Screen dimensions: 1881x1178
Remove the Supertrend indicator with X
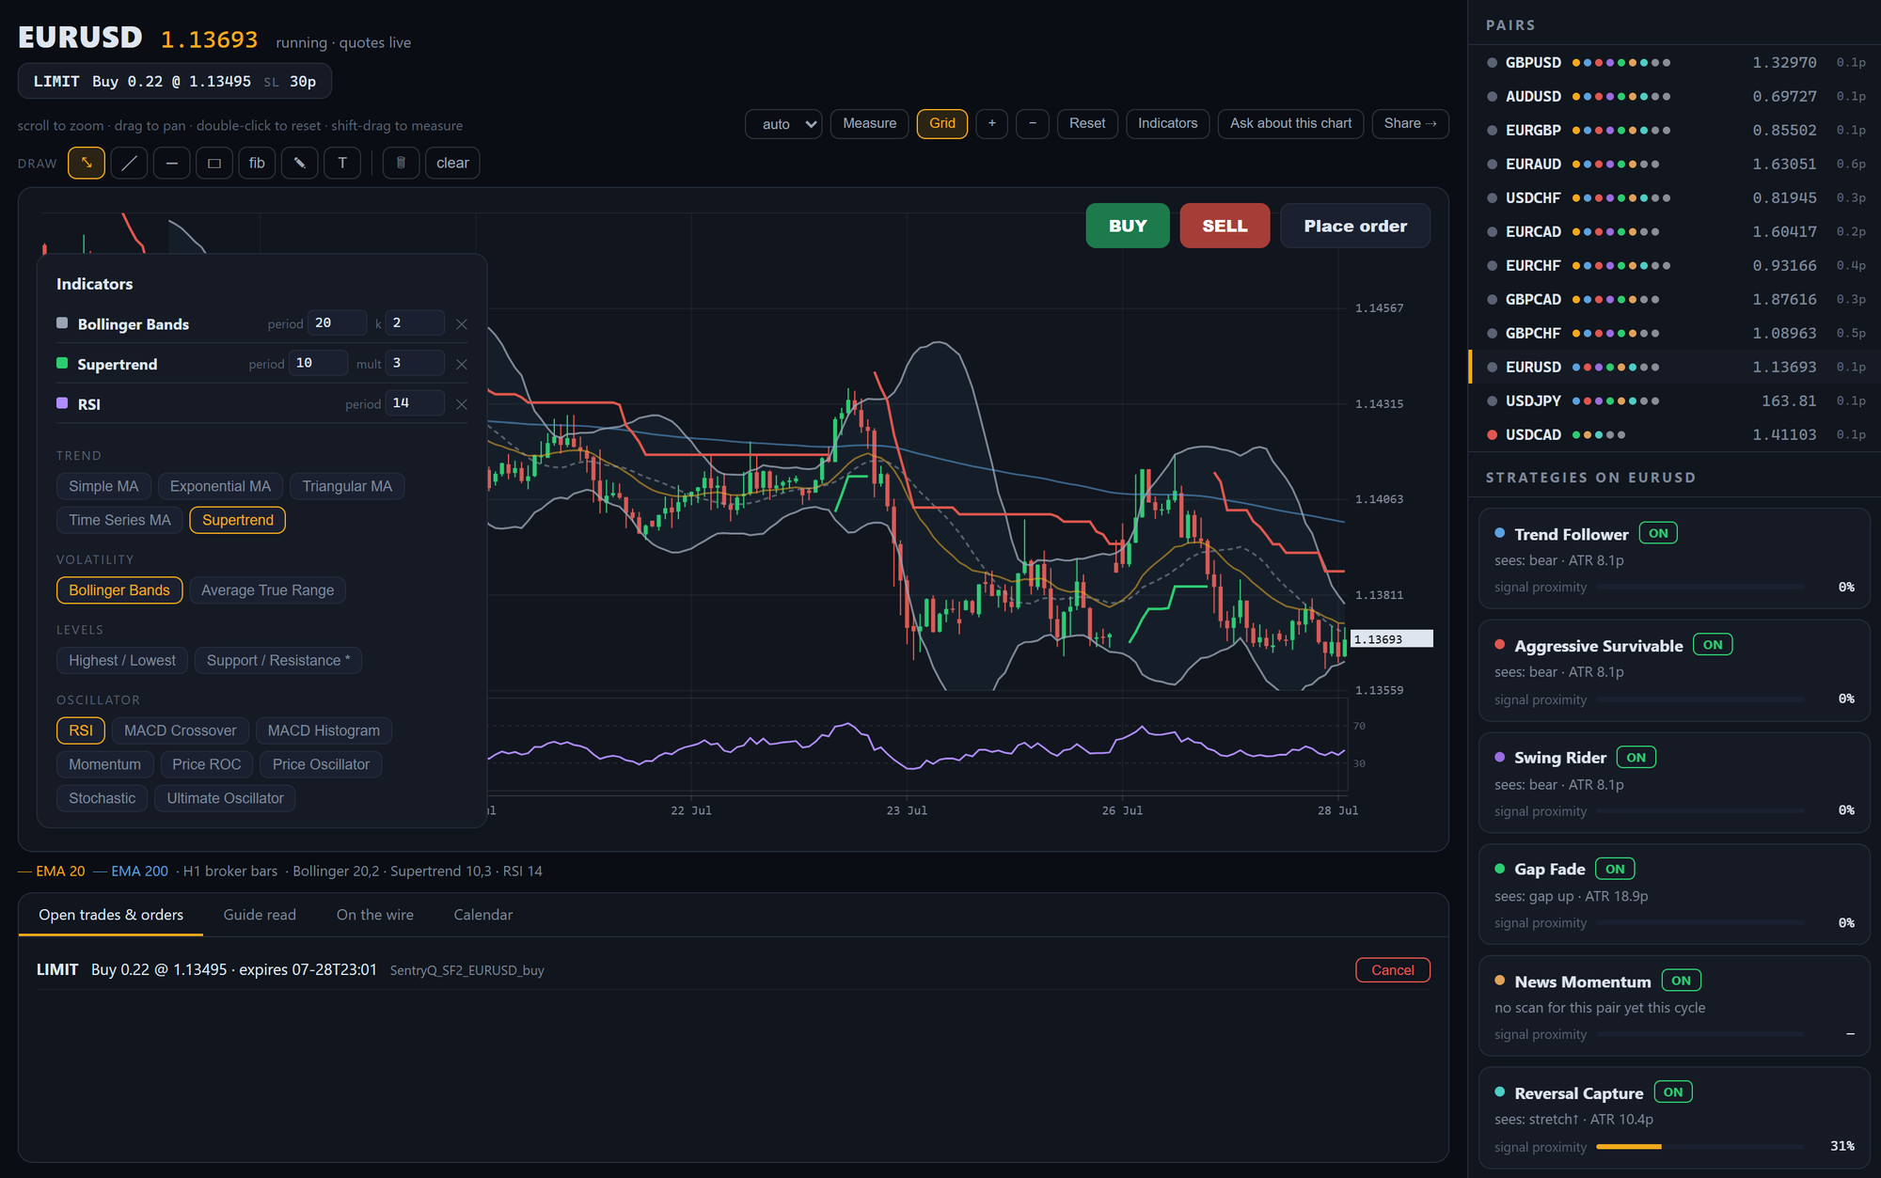[462, 365]
